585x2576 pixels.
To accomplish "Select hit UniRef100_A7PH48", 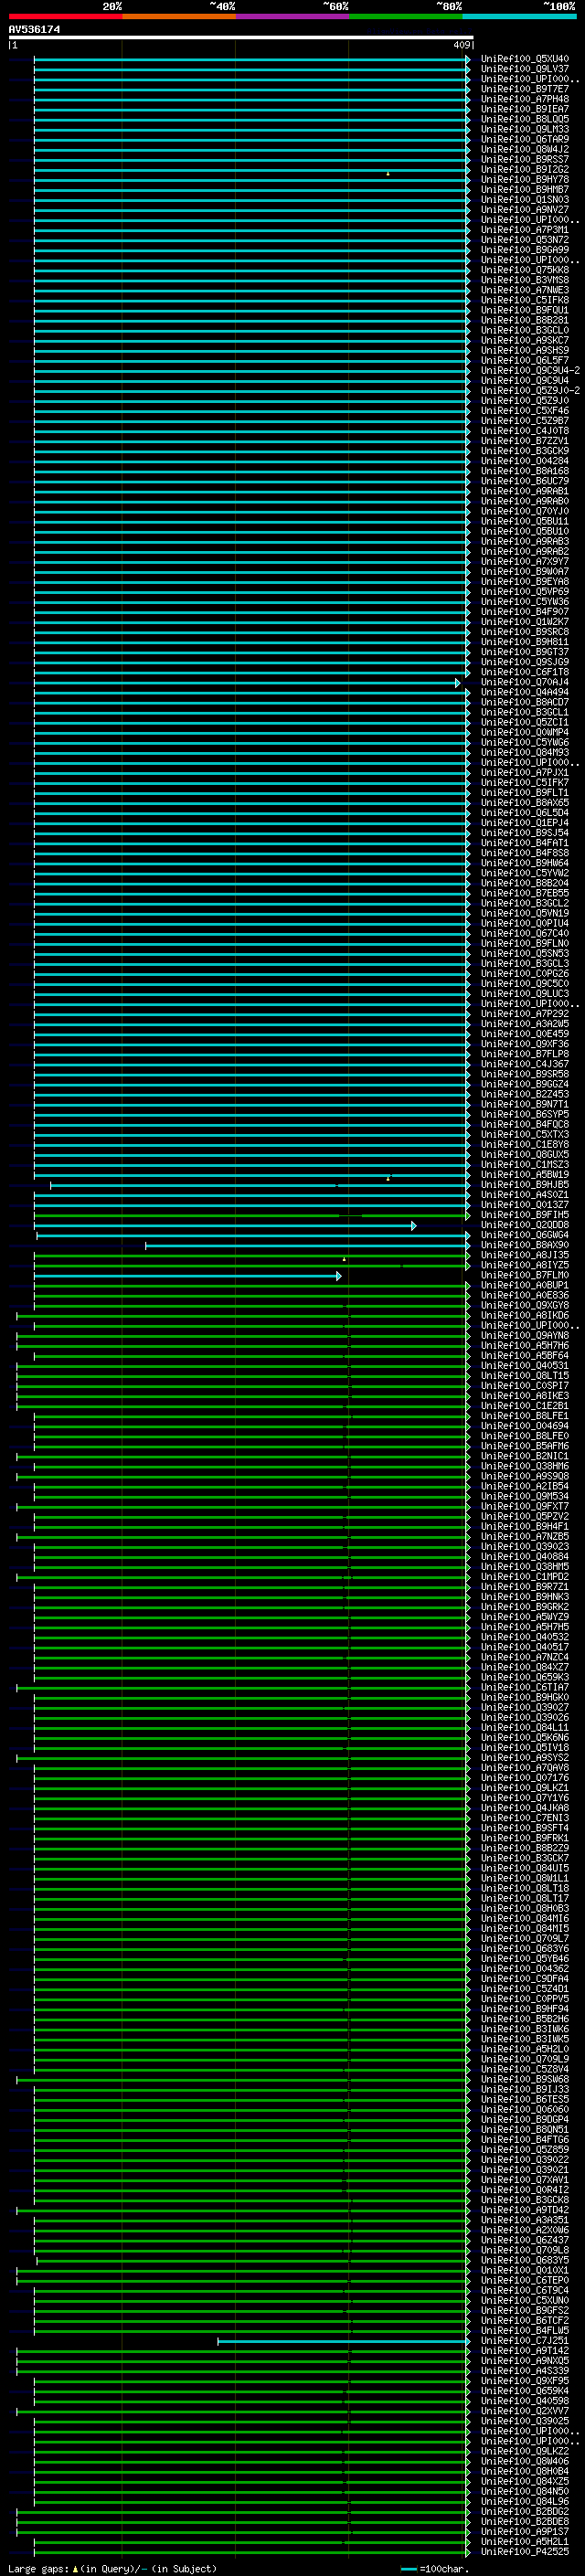I will (x=524, y=99).
